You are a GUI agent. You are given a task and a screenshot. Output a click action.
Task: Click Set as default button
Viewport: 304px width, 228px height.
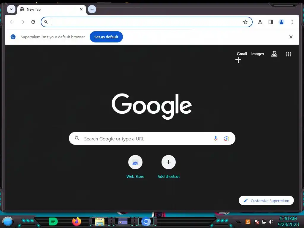(x=106, y=37)
